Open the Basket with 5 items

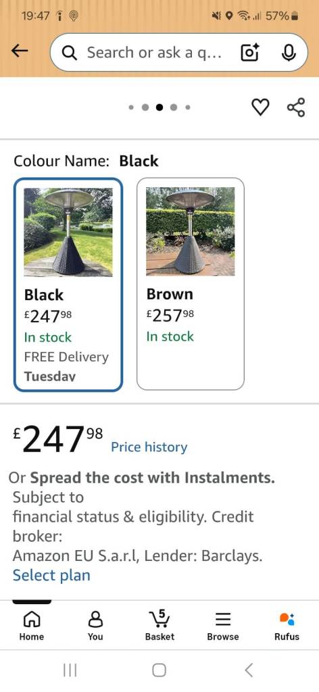(x=159, y=624)
